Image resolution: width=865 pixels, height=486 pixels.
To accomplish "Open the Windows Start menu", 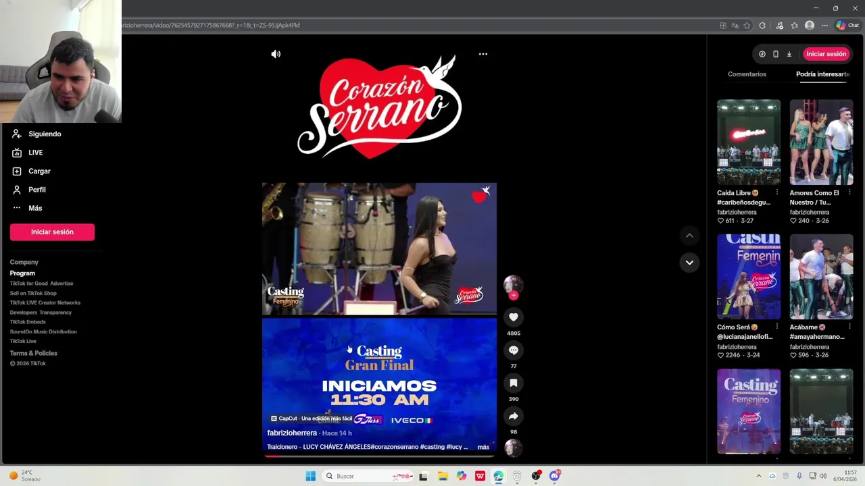I will 310,476.
